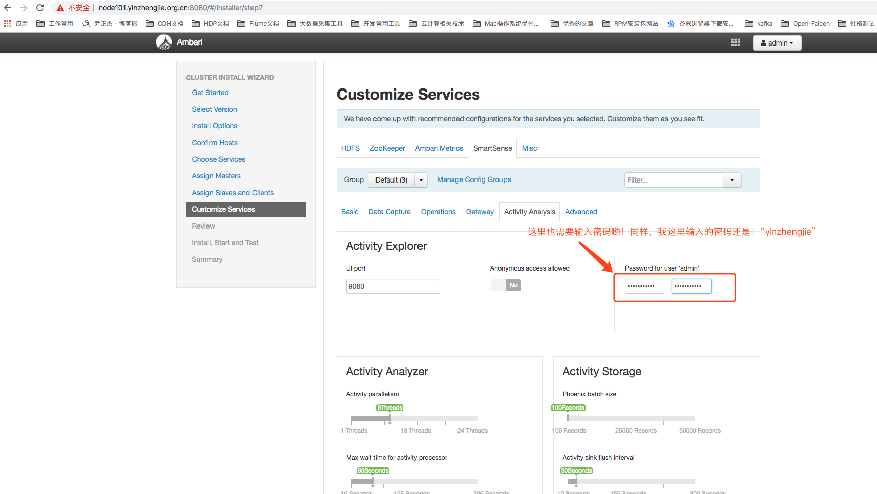Screen dimensions: 877x494
Task: Click the Filter text field
Action: pyautogui.click(x=674, y=180)
